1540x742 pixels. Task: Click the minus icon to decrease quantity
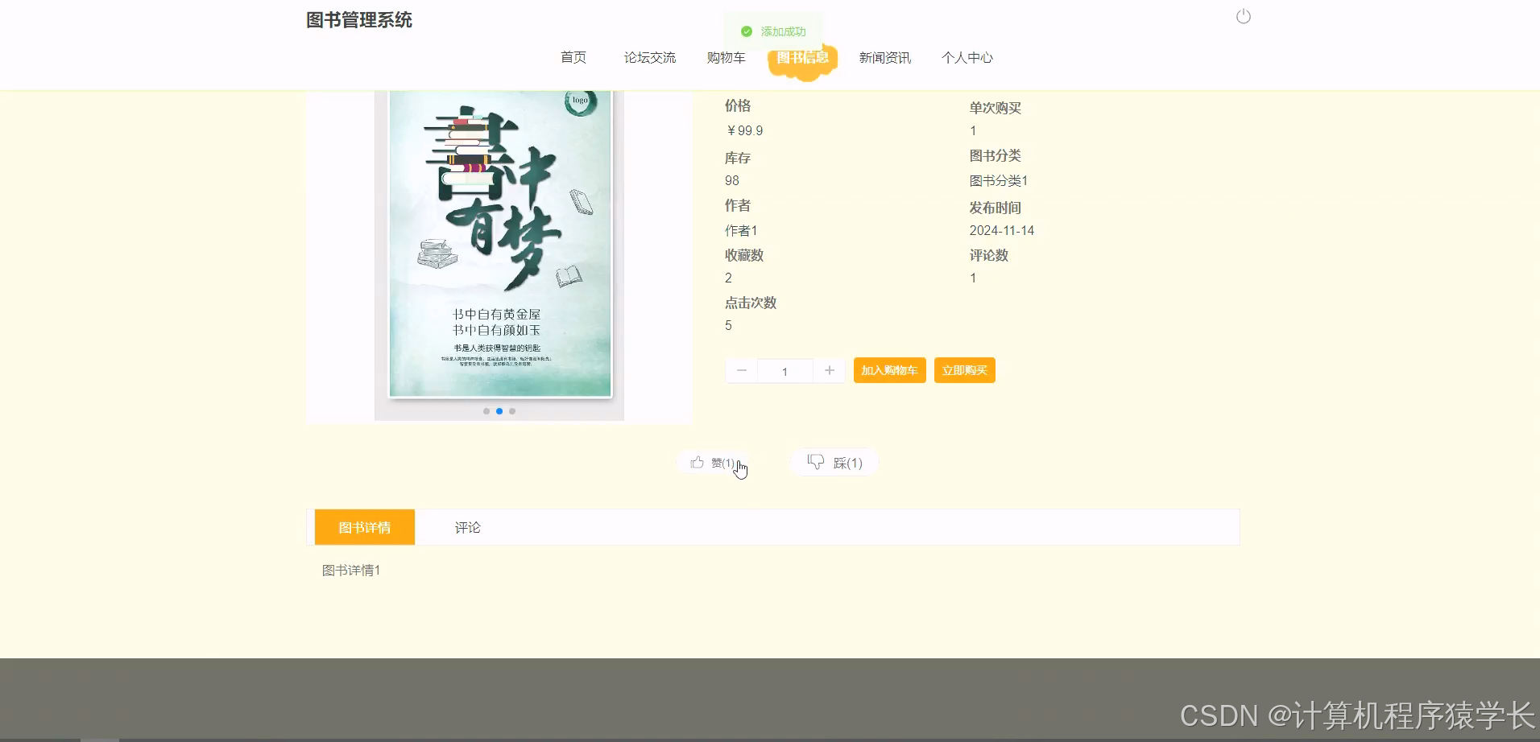coord(741,370)
